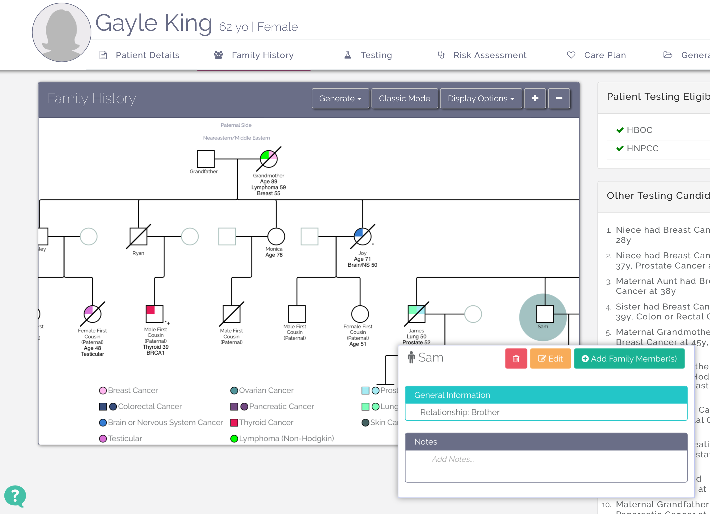Click the HNPCC eligibility entry
The height and width of the screenshot is (514, 710).
pos(637,148)
